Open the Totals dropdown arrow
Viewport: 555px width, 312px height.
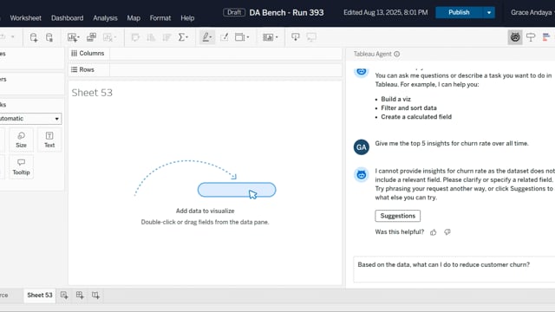(187, 37)
